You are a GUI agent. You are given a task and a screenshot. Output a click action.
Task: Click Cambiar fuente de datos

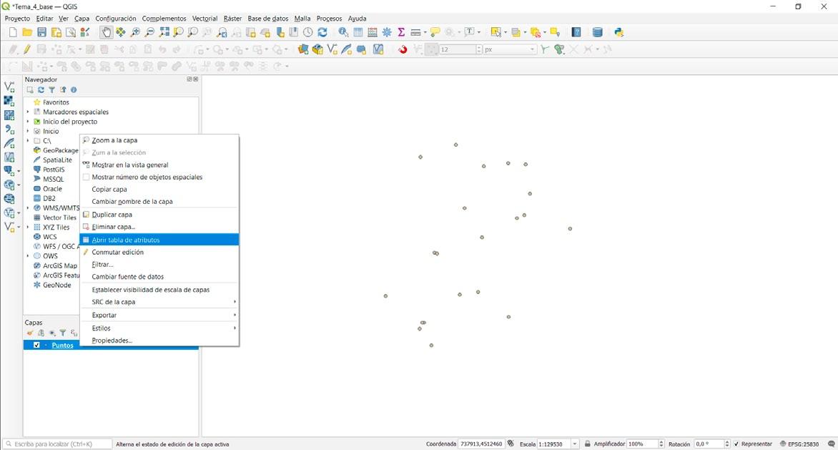159,277
